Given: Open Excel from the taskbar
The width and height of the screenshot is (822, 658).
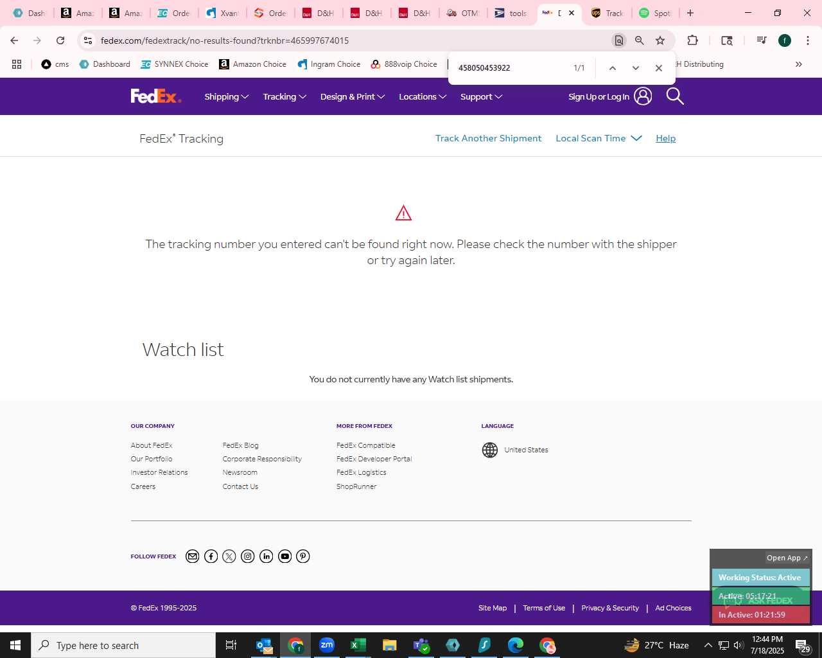Looking at the screenshot, I should point(358,645).
